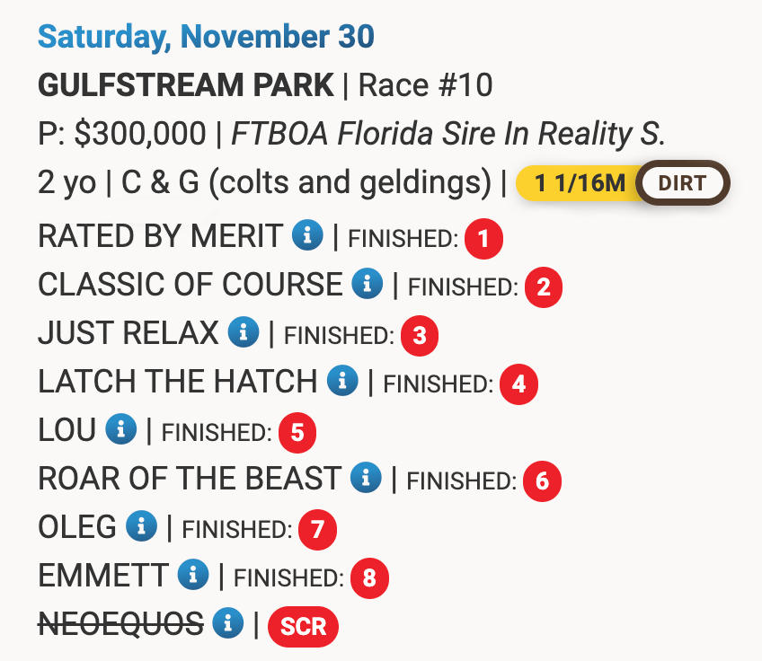
Task: Click the red finish position 1 badge
Action: 483,239
